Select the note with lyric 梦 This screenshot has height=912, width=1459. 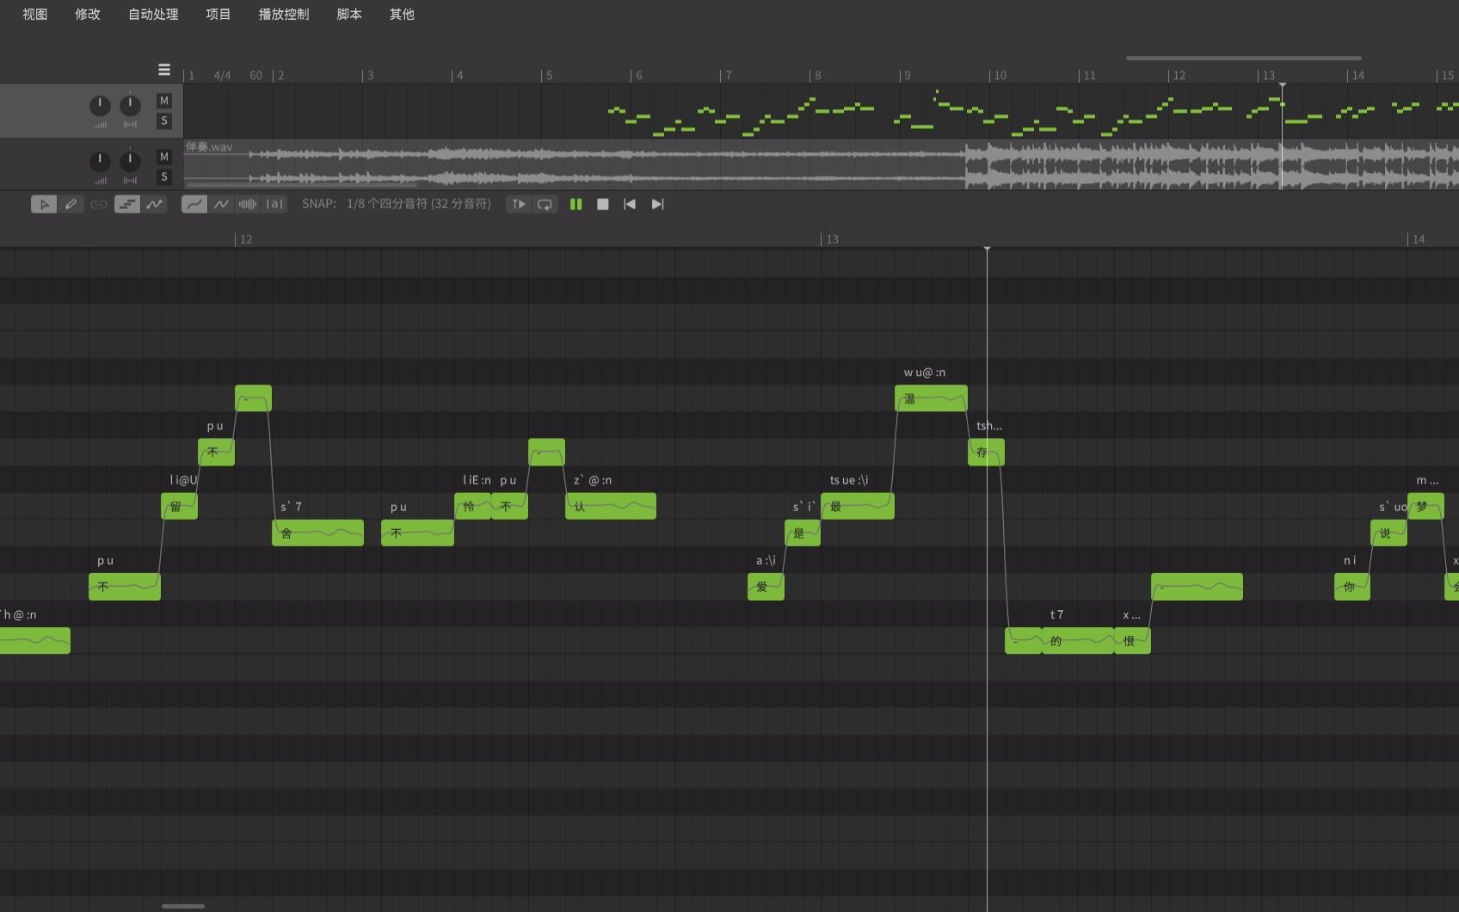pyautogui.click(x=1425, y=506)
